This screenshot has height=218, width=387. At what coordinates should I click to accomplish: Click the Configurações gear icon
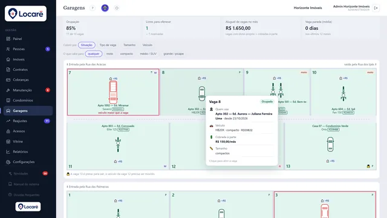pos(8,162)
